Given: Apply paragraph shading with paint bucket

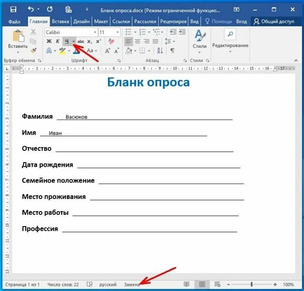Looking at the screenshot, I should [129, 51].
